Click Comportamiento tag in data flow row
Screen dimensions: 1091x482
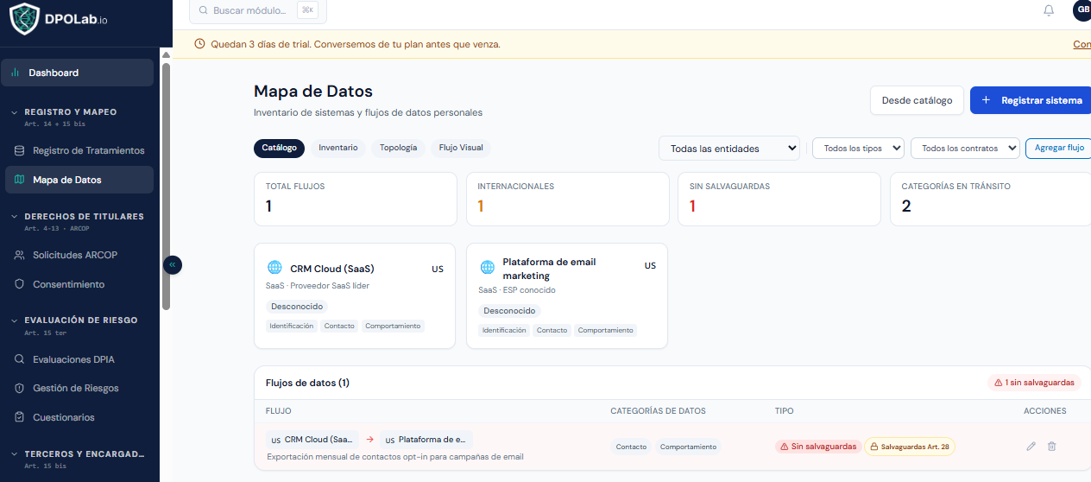[x=688, y=447]
